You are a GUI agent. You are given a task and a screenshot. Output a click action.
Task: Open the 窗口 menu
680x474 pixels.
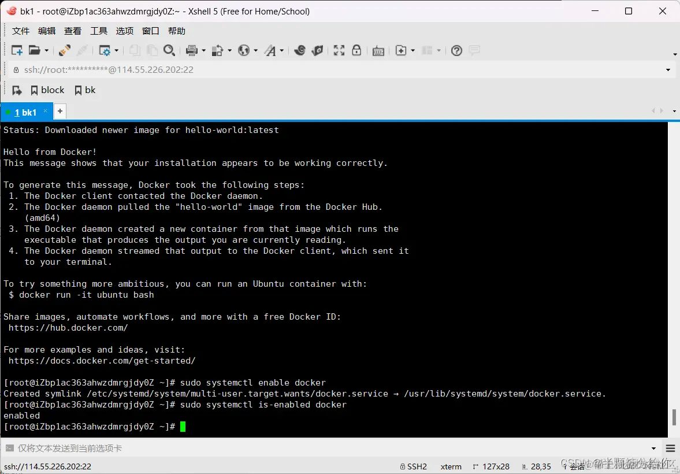tap(151, 31)
